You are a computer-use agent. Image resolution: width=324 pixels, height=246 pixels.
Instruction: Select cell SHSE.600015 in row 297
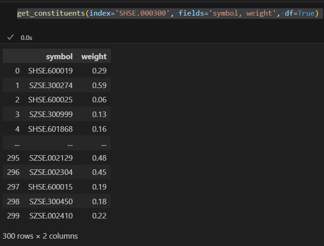click(51, 187)
